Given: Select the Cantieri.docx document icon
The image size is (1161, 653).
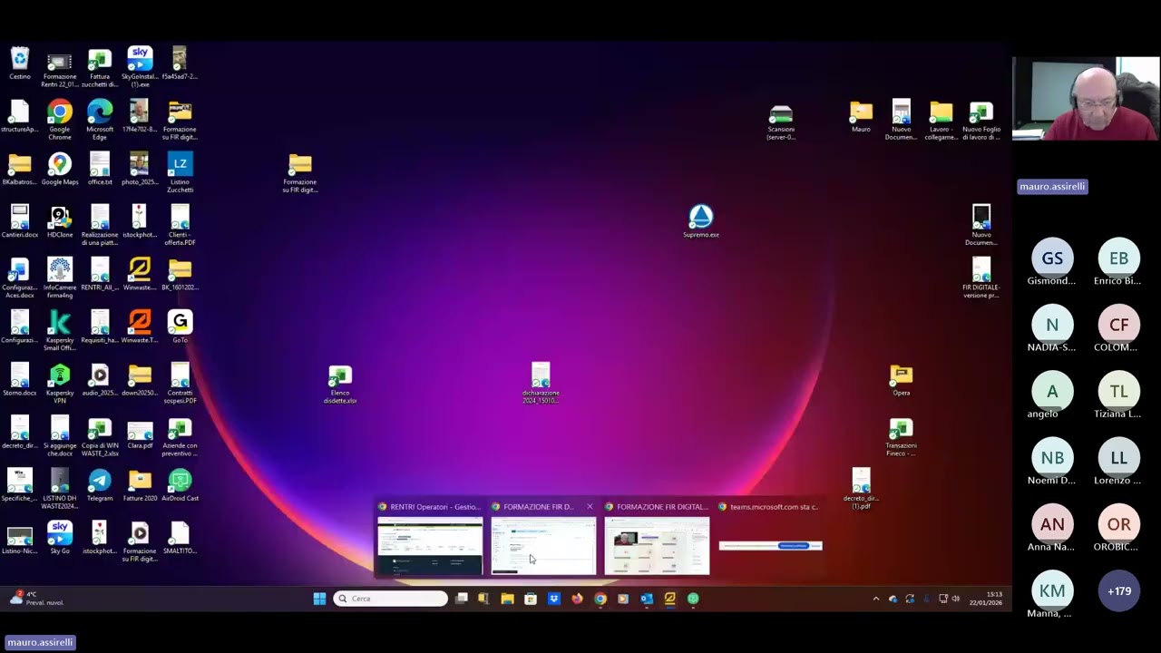Looking at the screenshot, I should (20, 221).
